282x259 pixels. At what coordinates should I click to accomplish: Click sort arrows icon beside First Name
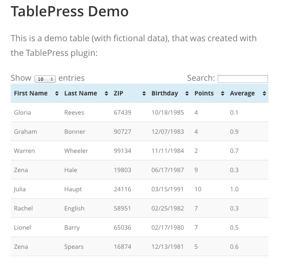57,93
